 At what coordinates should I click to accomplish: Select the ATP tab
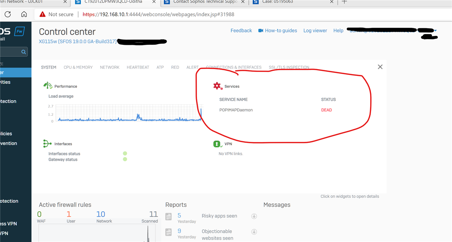[160, 67]
